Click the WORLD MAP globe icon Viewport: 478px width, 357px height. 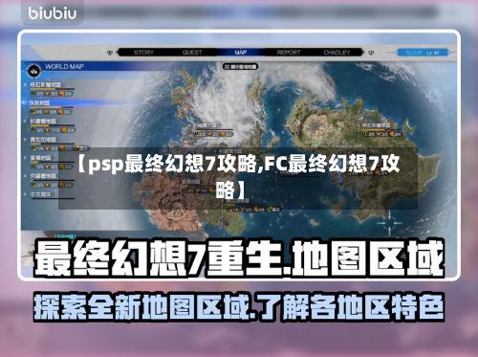[x=33, y=71]
